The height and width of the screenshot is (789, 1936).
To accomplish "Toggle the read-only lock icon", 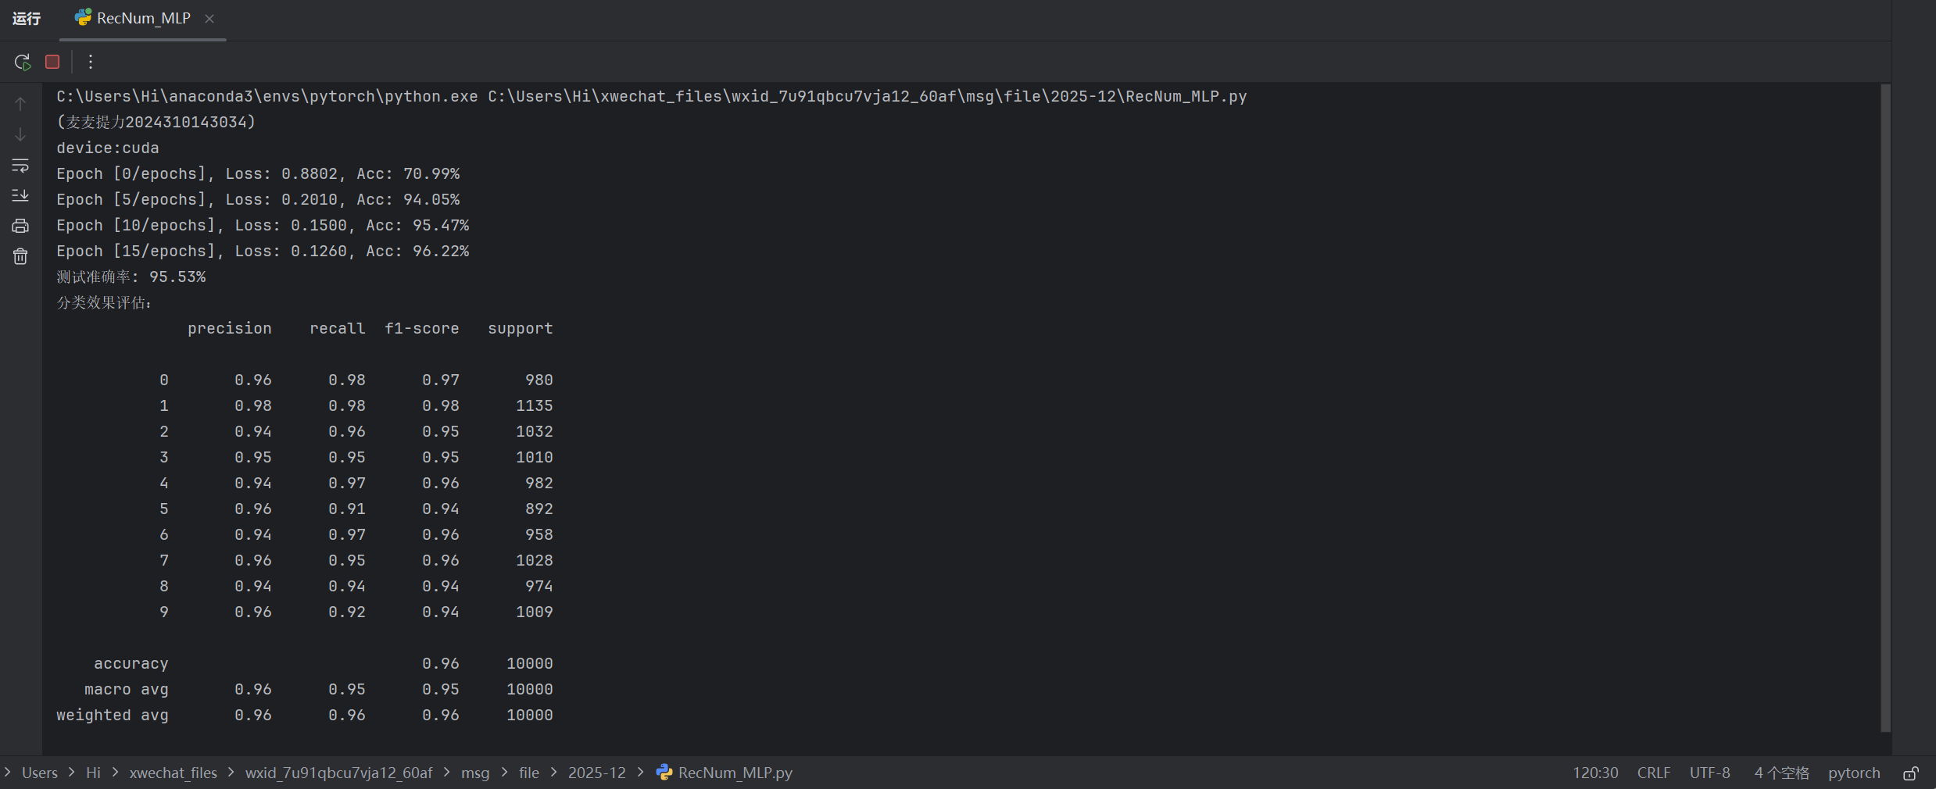I will click(1910, 773).
